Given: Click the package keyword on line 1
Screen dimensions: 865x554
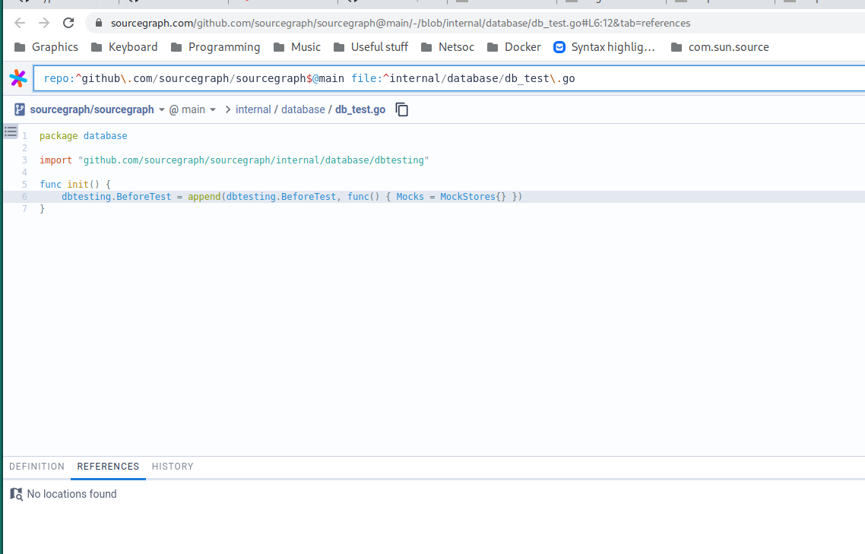Looking at the screenshot, I should pyautogui.click(x=59, y=136).
